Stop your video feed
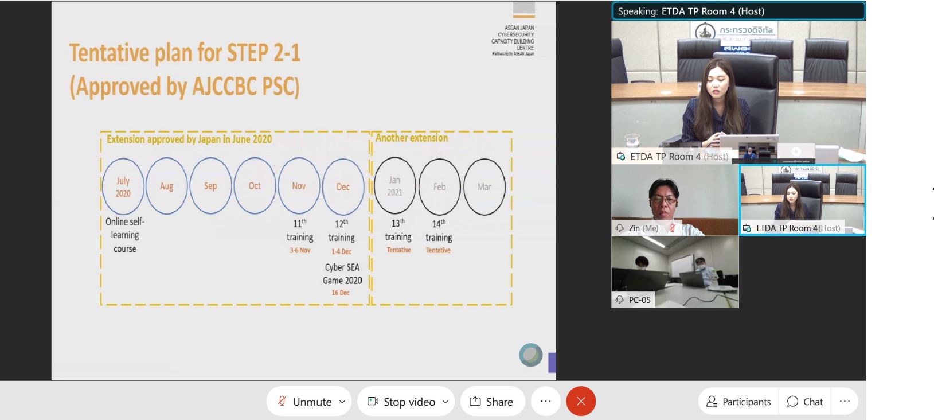 [402, 402]
